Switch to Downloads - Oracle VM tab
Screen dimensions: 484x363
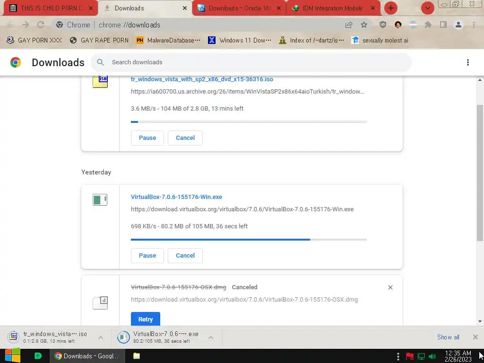coord(239,8)
